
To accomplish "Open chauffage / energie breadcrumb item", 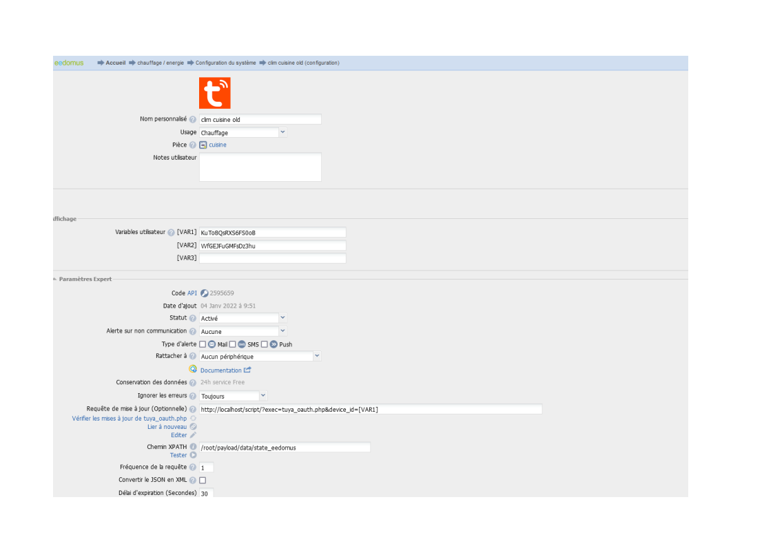I will pos(161,63).
